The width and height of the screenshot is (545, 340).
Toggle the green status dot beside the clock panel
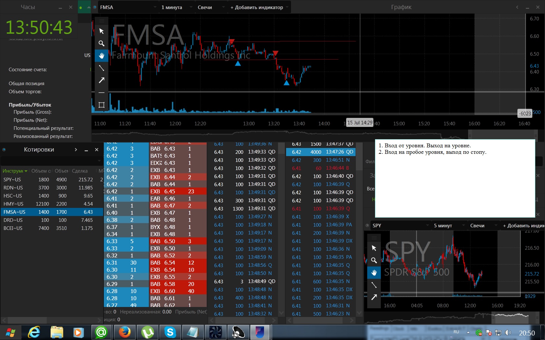coord(80,7)
